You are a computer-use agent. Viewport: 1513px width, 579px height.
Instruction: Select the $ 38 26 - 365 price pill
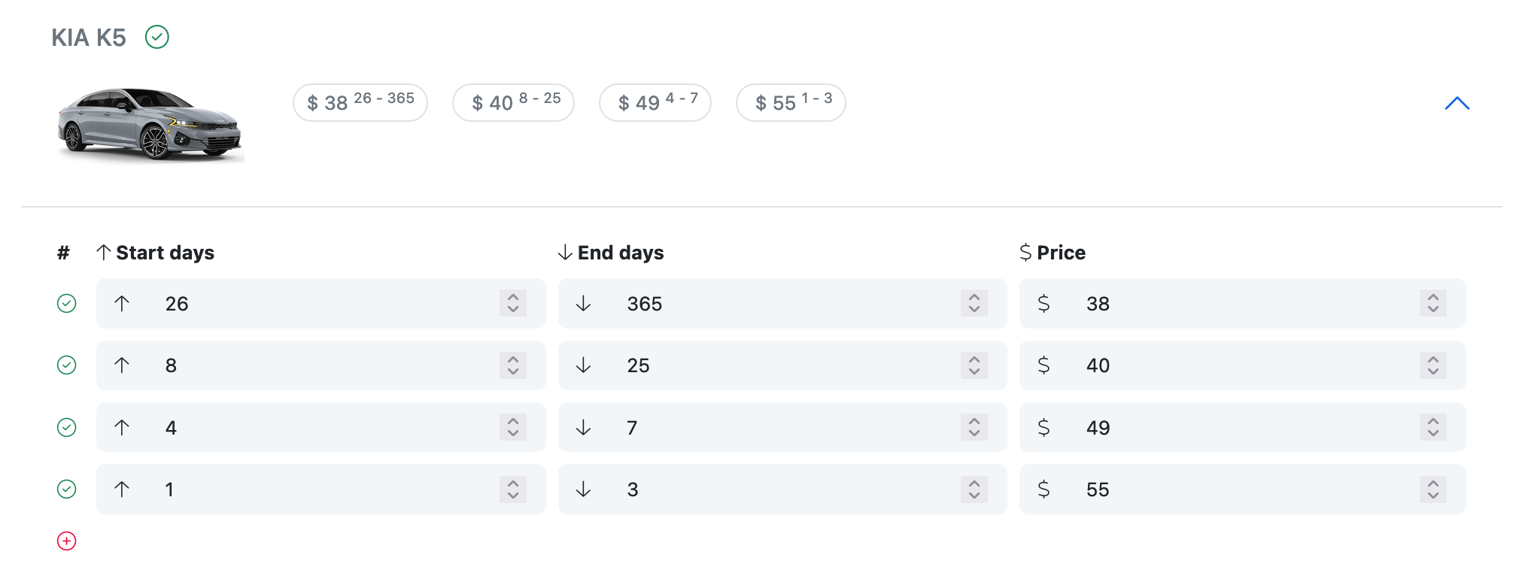point(360,103)
